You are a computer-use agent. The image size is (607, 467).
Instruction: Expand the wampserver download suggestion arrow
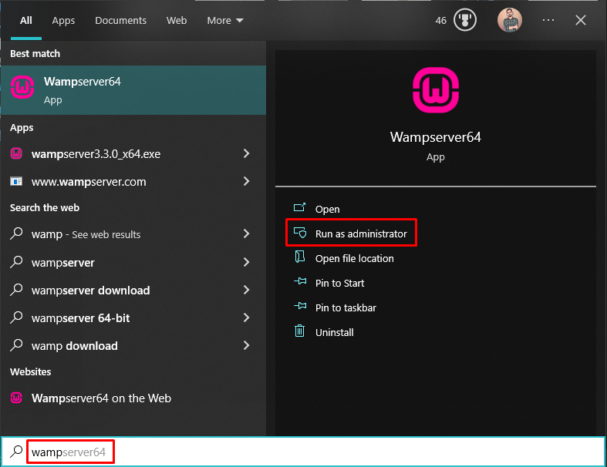(x=247, y=290)
